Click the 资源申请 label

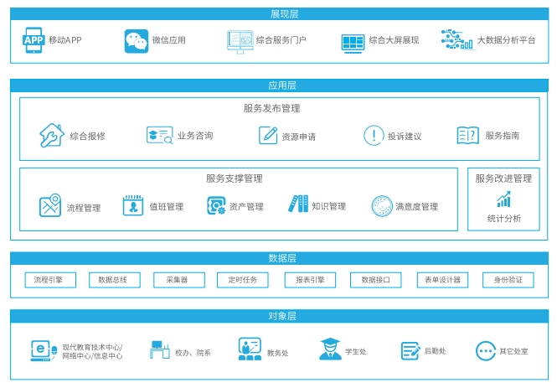[299, 137]
